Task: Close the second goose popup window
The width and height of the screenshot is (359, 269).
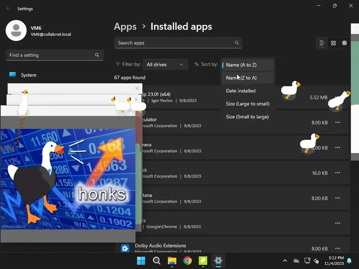Action: coord(136,99)
